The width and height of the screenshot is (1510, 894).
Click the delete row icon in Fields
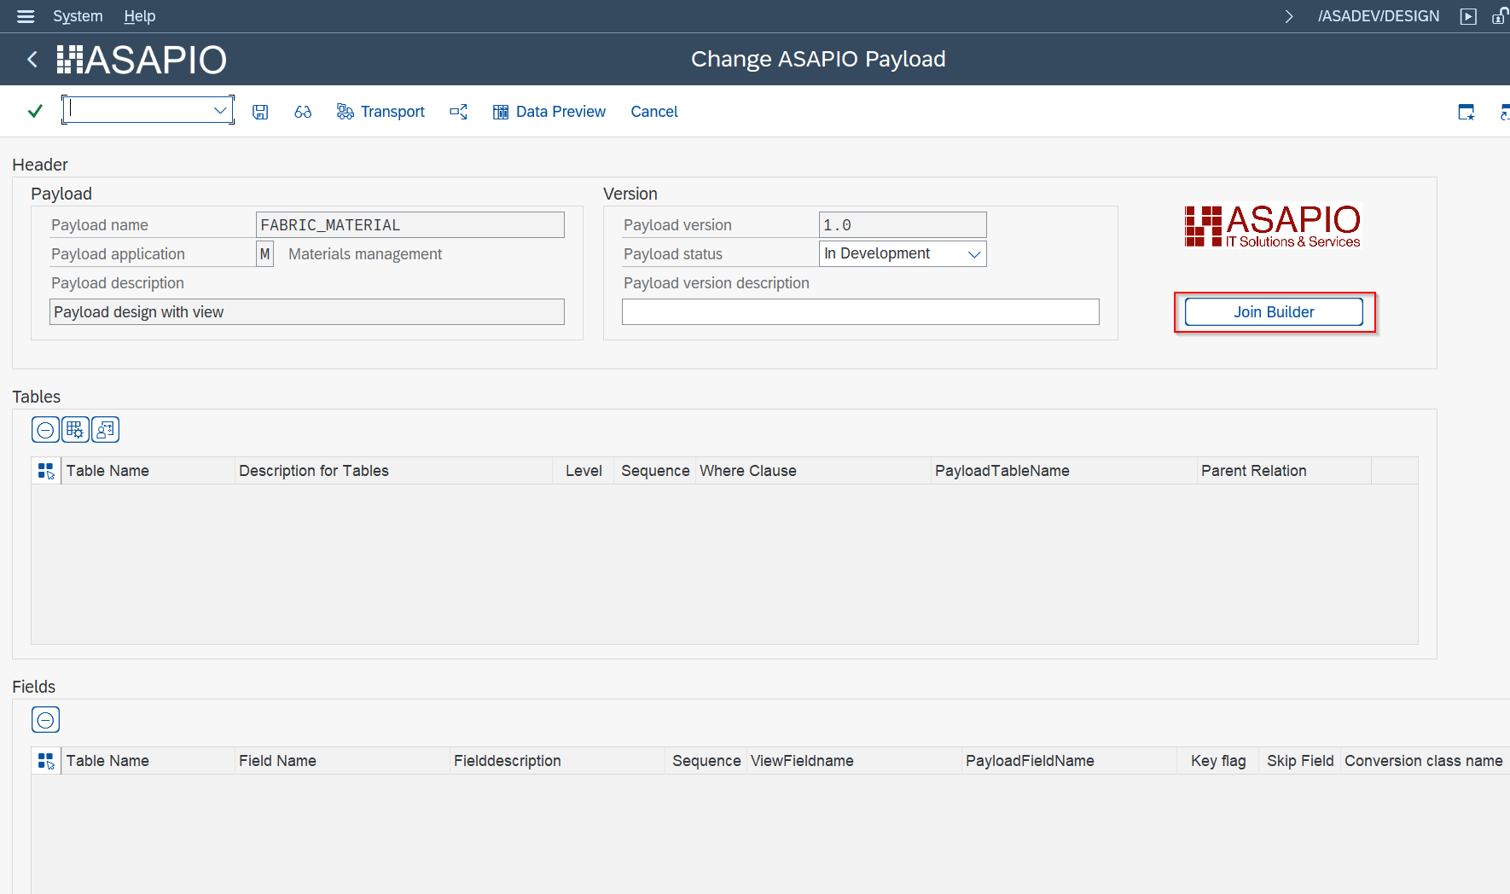(46, 720)
